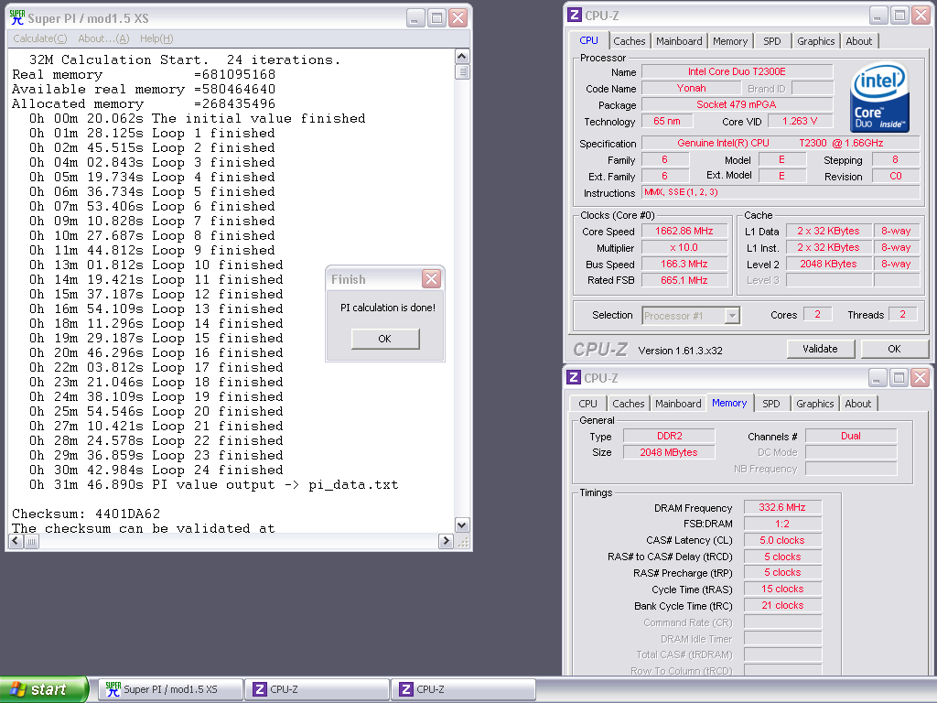
Task: Click the Code Name value Yonah
Action: 691,88
